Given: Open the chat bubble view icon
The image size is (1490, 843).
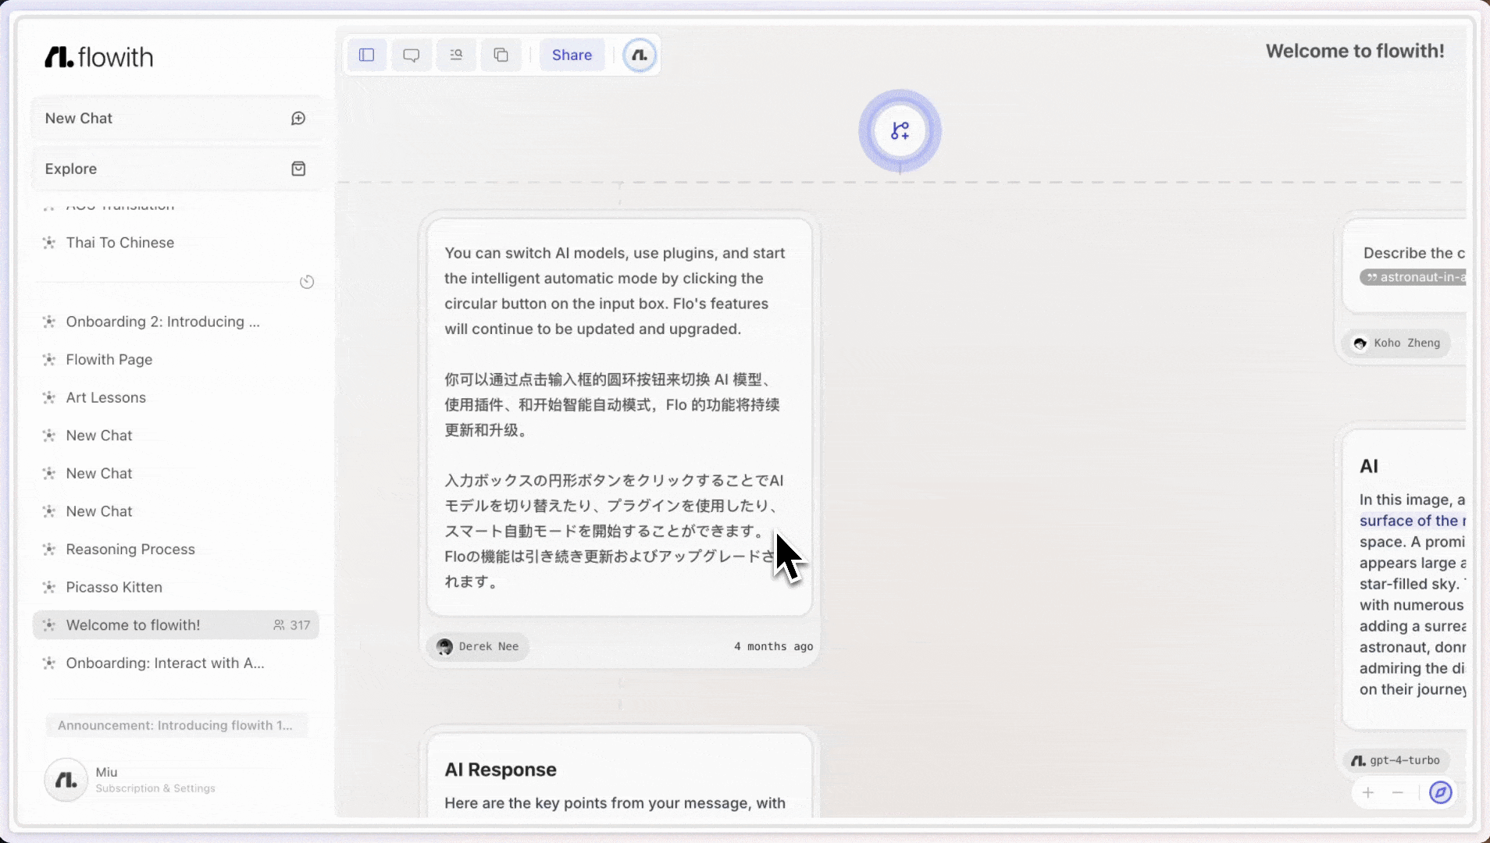Looking at the screenshot, I should [x=411, y=55].
